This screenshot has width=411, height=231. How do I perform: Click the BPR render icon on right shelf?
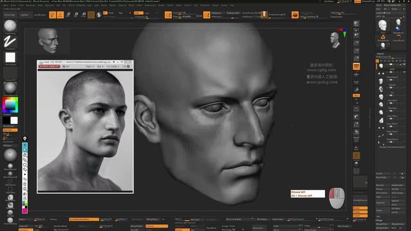coord(356,24)
